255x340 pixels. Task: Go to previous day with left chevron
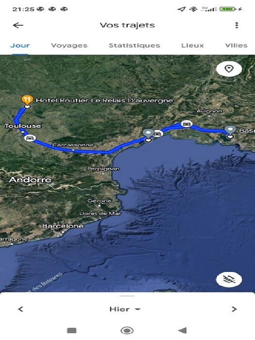[x=20, y=309]
